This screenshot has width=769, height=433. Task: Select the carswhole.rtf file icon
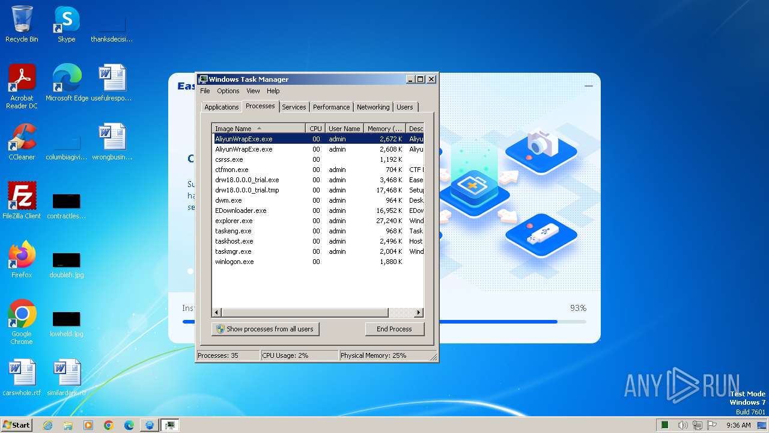(22, 378)
